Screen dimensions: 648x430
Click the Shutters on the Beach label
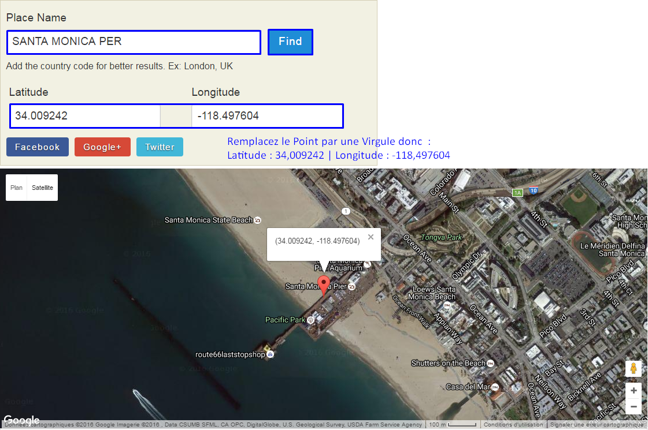pos(448,363)
